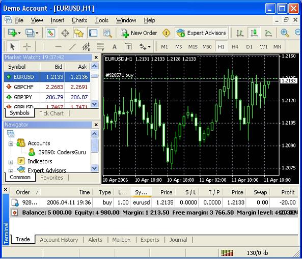Image resolution: width=302 pixels, height=259 pixels.
Task: Click the New Chart toolbar icon
Action: tap(14, 33)
